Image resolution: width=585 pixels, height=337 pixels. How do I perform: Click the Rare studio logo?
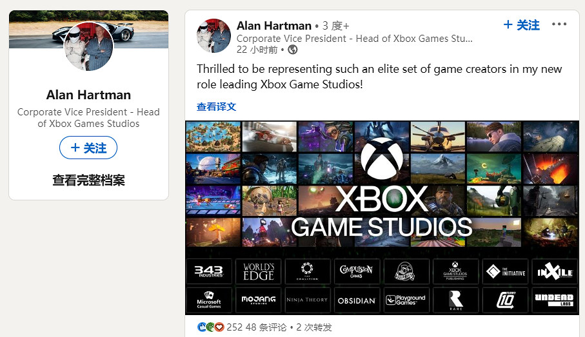(455, 300)
